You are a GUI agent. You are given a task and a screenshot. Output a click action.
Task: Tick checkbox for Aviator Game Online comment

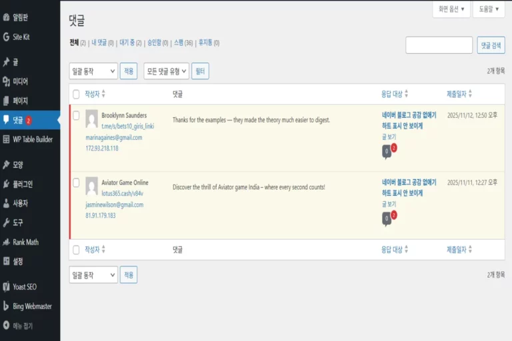(x=76, y=182)
